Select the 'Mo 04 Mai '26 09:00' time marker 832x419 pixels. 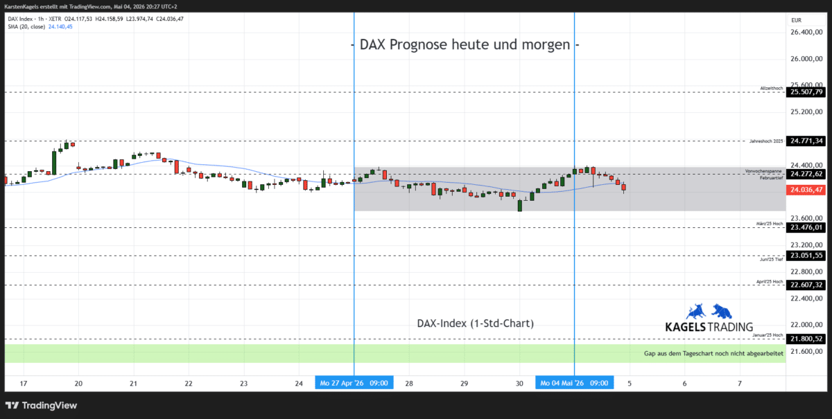click(574, 383)
